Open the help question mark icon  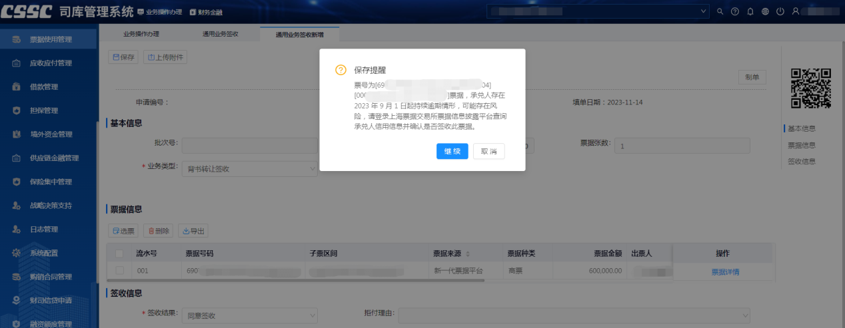pos(735,12)
